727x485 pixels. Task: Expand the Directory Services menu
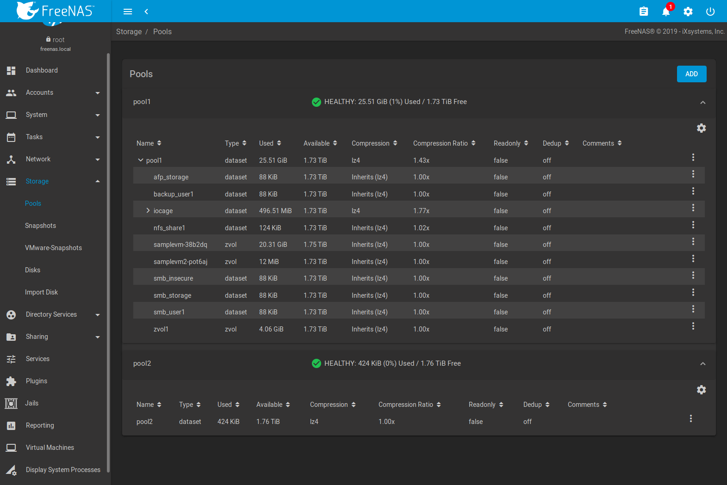56,314
